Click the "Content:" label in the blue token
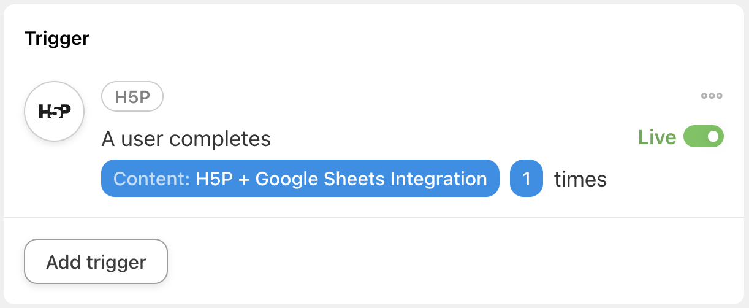This screenshot has width=749, height=308. [152, 179]
